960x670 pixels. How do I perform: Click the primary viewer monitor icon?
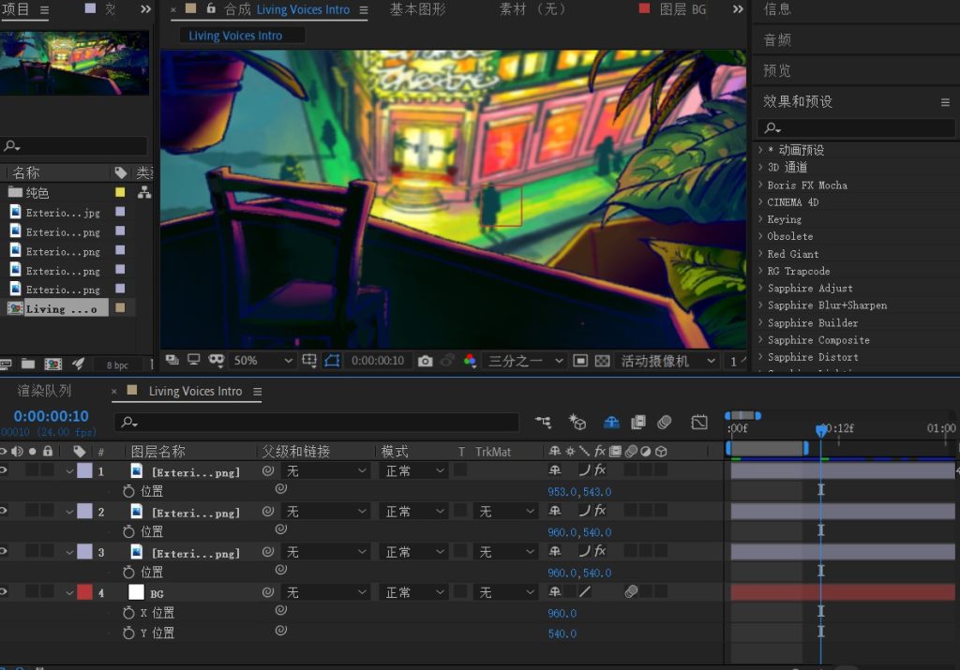[x=193, y=360]
